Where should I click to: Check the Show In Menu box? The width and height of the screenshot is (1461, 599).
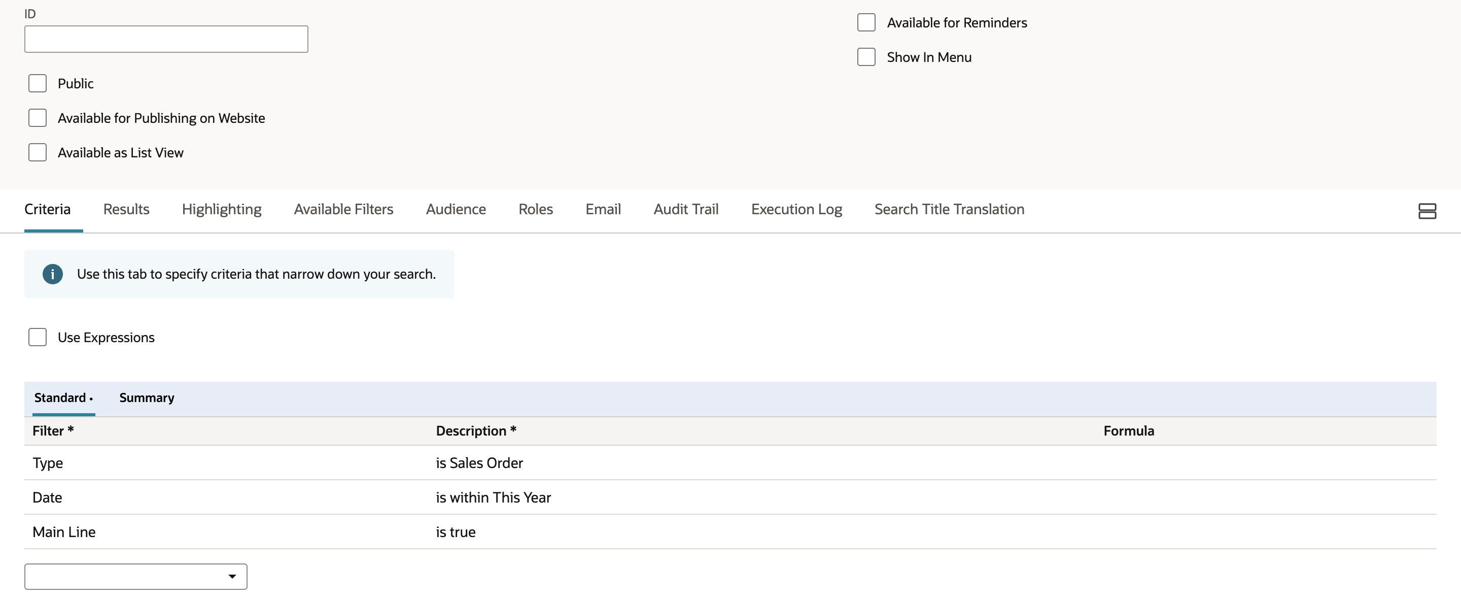866,57
